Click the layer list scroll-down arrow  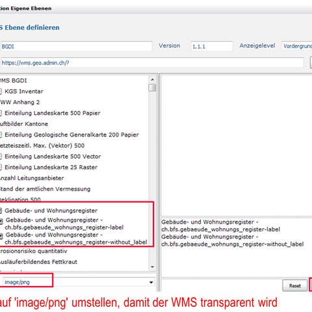click(x=152, y=267)
